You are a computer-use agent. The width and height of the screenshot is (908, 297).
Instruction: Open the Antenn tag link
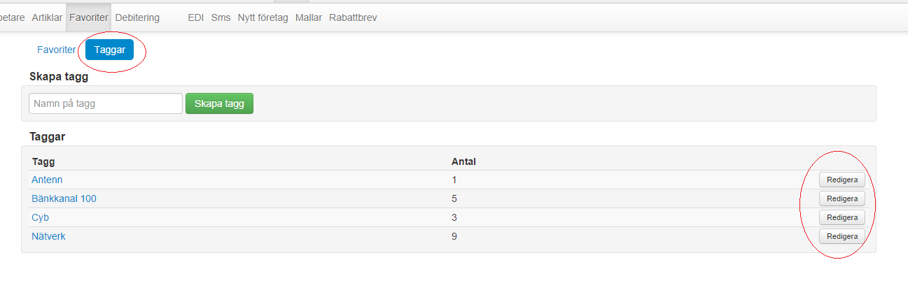(47, 180)
